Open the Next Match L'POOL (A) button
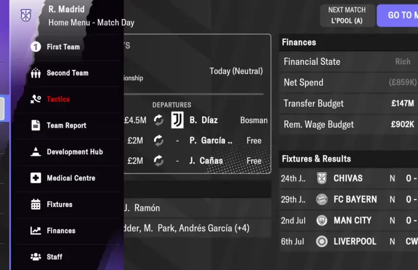 (347, 15)
